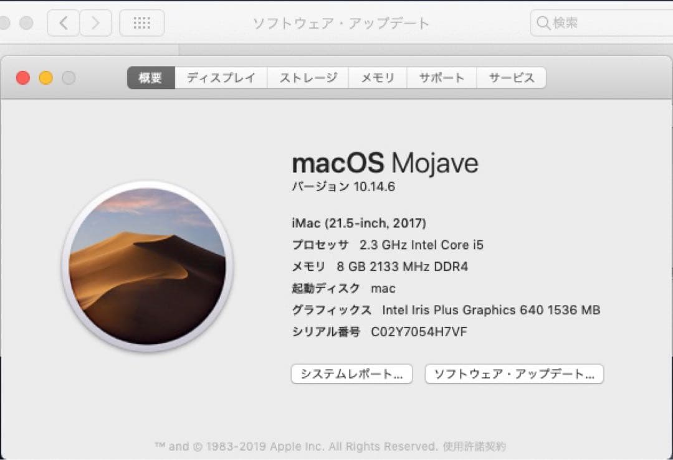The height and width of the screenshot is (460, 673).
Task: Switch to the ディスプレイ tab
Action: click(x=221, y=78)
